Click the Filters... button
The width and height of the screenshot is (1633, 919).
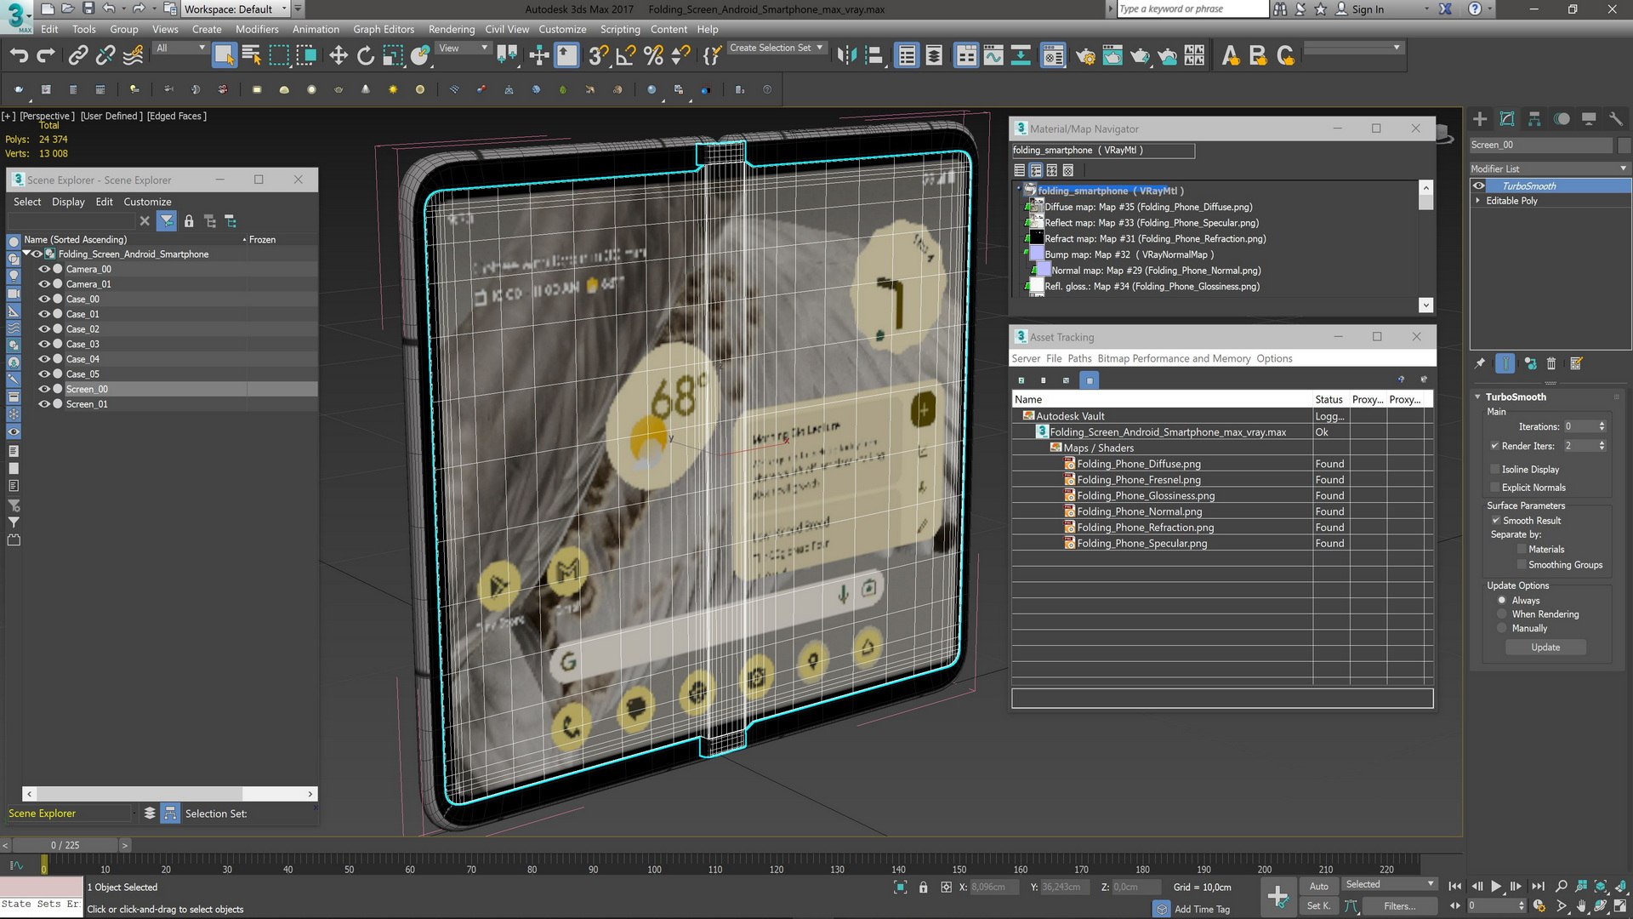(x=1399, y=906)
